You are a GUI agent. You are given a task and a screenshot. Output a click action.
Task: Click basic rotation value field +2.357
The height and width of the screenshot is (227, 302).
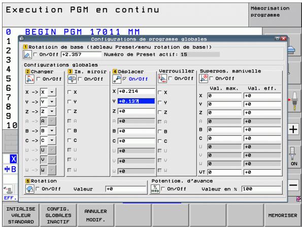click(x=81, y=55)
